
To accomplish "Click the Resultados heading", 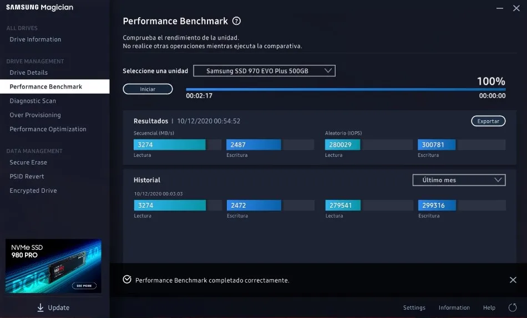I will coord(150,121).
